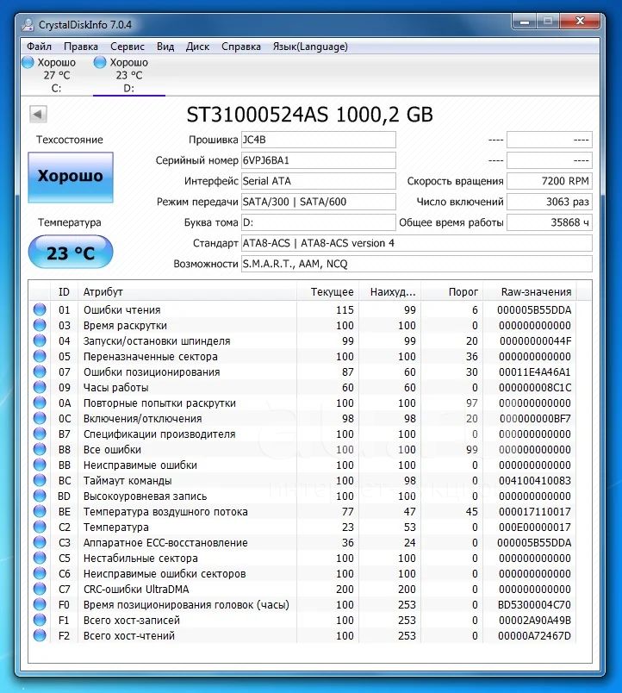This screenshot has height=693, width=622.
Task: Click the total hours field 35868 ч
Action: [549, 222]
